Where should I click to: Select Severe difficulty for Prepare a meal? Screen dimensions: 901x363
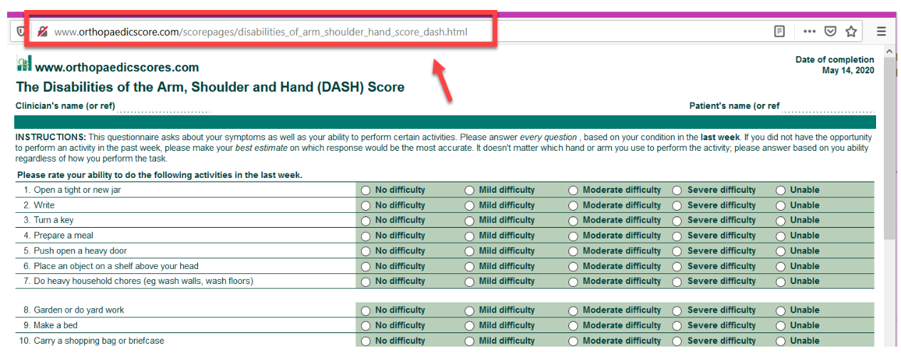(x=677, y=236)
